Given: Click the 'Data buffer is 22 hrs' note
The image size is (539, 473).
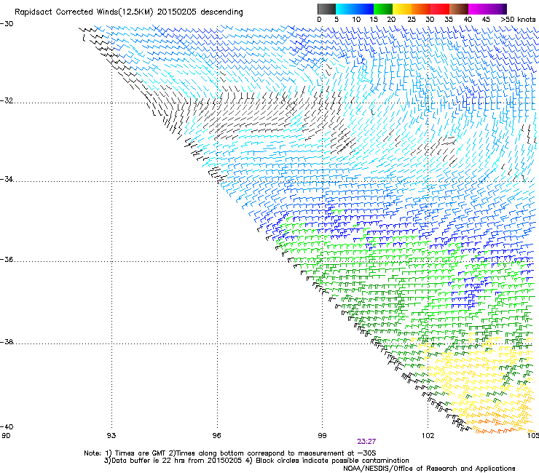Looking at the screenshot, I should pos(256,461).
